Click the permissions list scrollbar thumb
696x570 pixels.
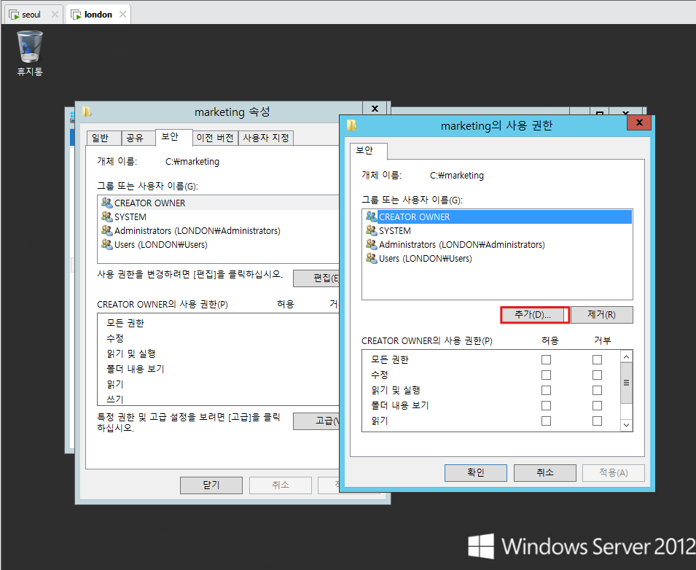[x=626, y=383]
